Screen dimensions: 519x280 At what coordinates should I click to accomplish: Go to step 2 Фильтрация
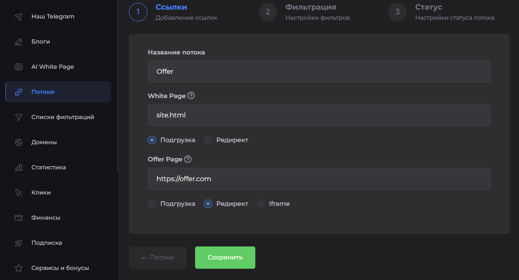(x=268, y=12)
